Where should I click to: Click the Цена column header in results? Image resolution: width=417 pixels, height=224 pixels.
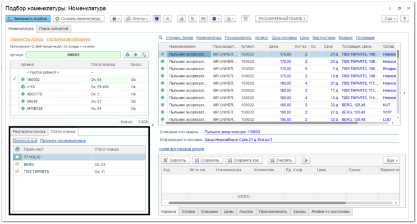(279, 46)
